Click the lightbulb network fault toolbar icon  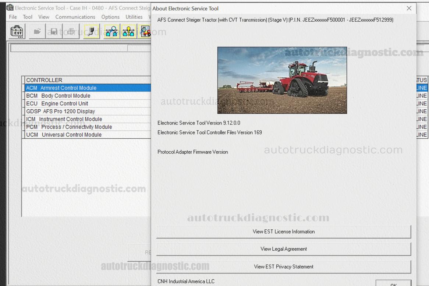coord(128,32)
